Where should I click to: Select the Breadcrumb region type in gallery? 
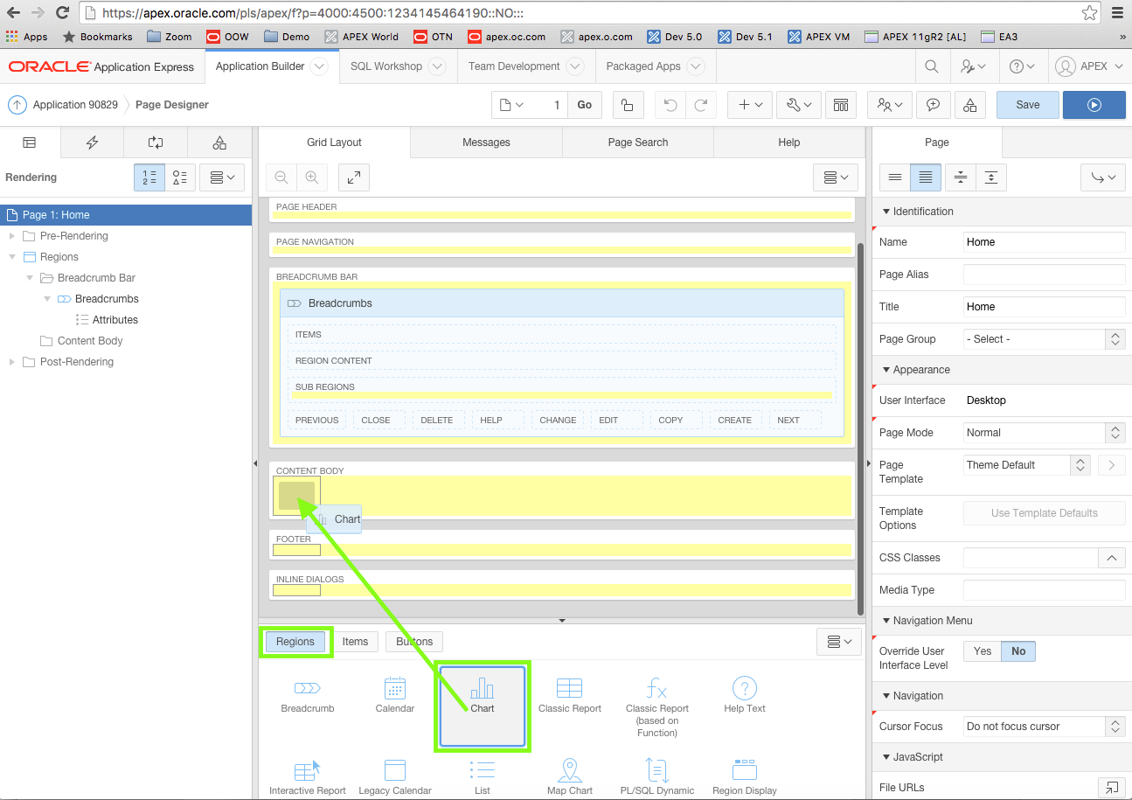[308, 696]
